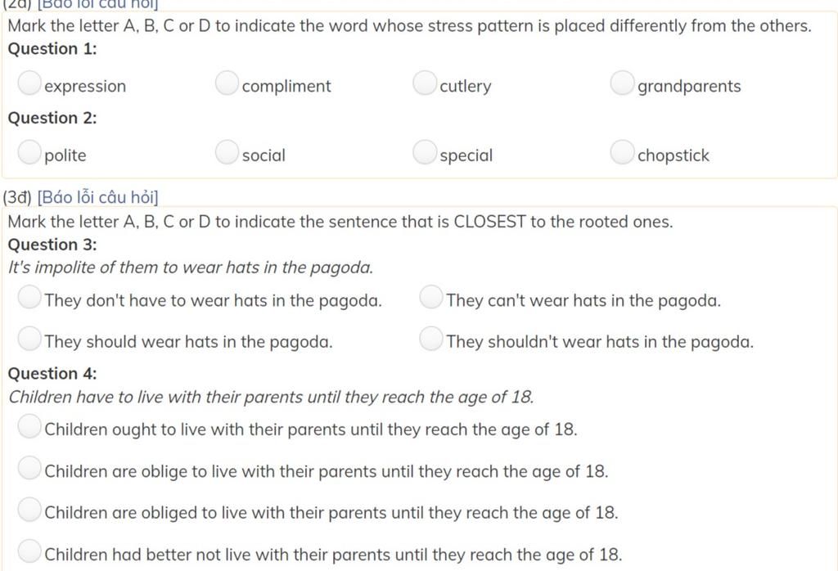Select the 'Children are oblige to live' option

click(29, 468)
